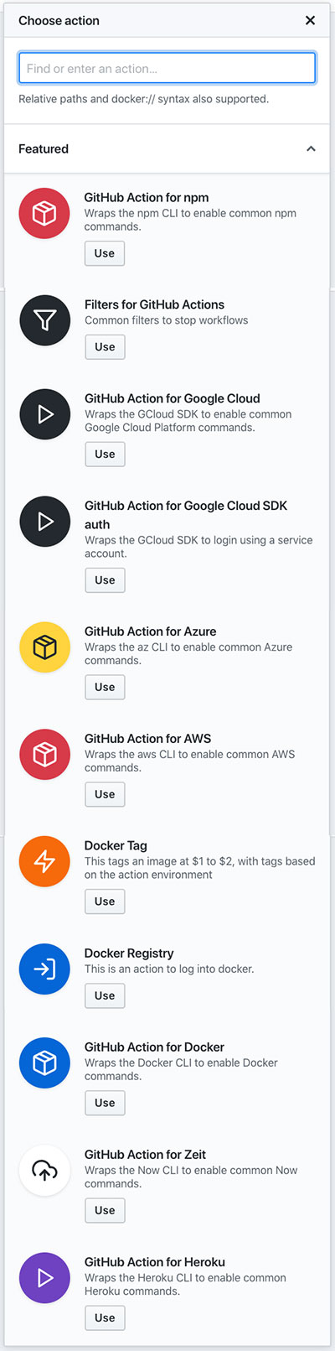Close the Choose action dialog

(310, 20)
